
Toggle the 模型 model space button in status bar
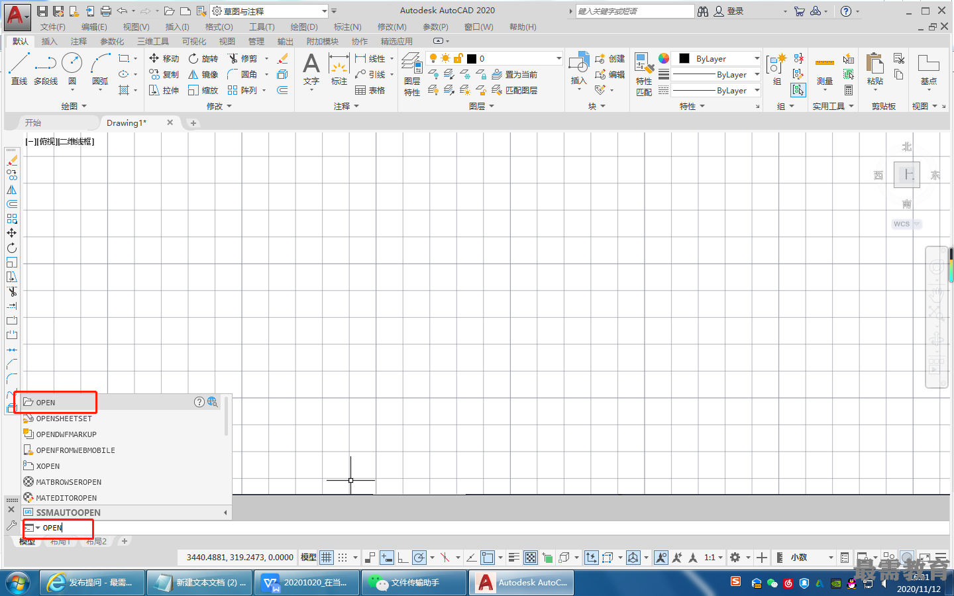pos(309,558)
